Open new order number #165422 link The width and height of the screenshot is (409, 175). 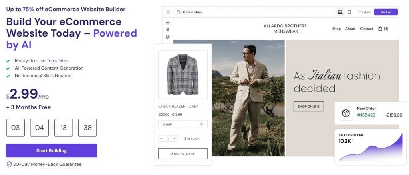[x=366, y=115]
